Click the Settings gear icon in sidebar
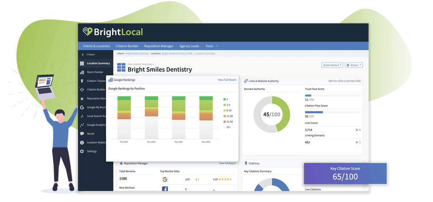Screen dimensions: 433x202 tap(82, 151)
